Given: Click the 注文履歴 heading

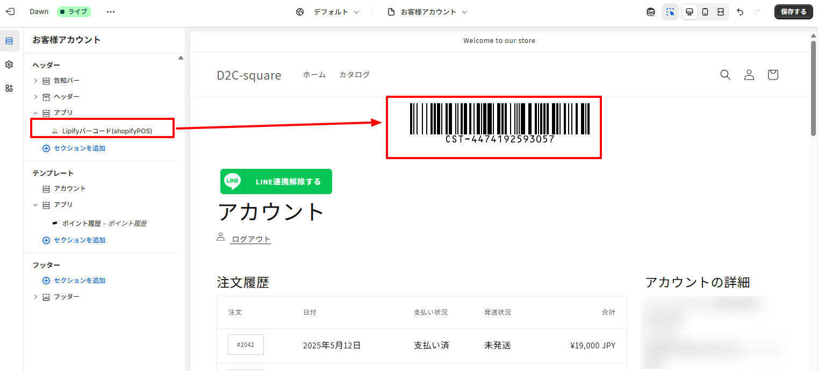Looking at the screenshot, I should click(243, 282).
